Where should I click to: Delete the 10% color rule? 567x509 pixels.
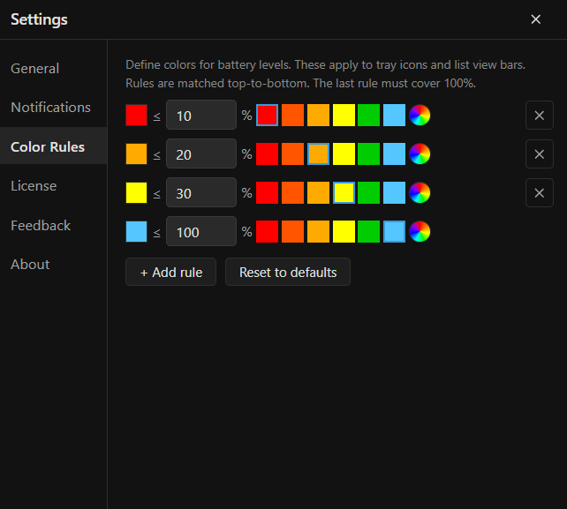pyautogui.click(x=539, y=116)
